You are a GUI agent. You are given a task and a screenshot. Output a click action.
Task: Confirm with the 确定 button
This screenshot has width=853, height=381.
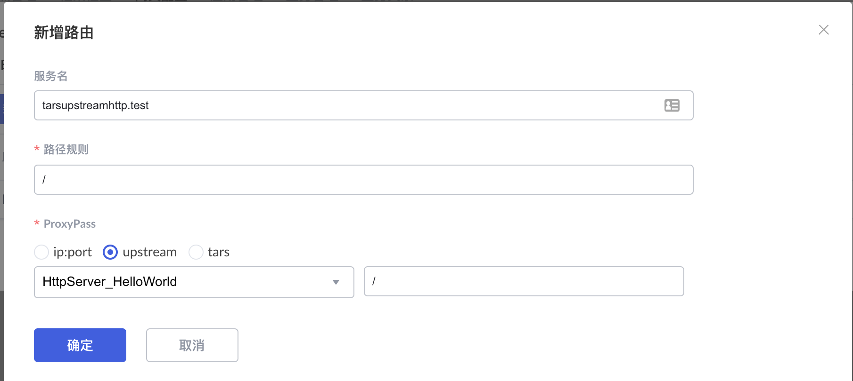(x=80, y=345)
